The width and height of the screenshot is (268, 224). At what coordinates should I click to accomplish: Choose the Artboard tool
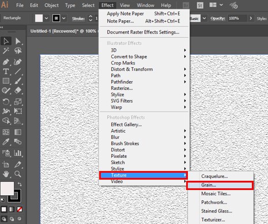click(6, 165)
